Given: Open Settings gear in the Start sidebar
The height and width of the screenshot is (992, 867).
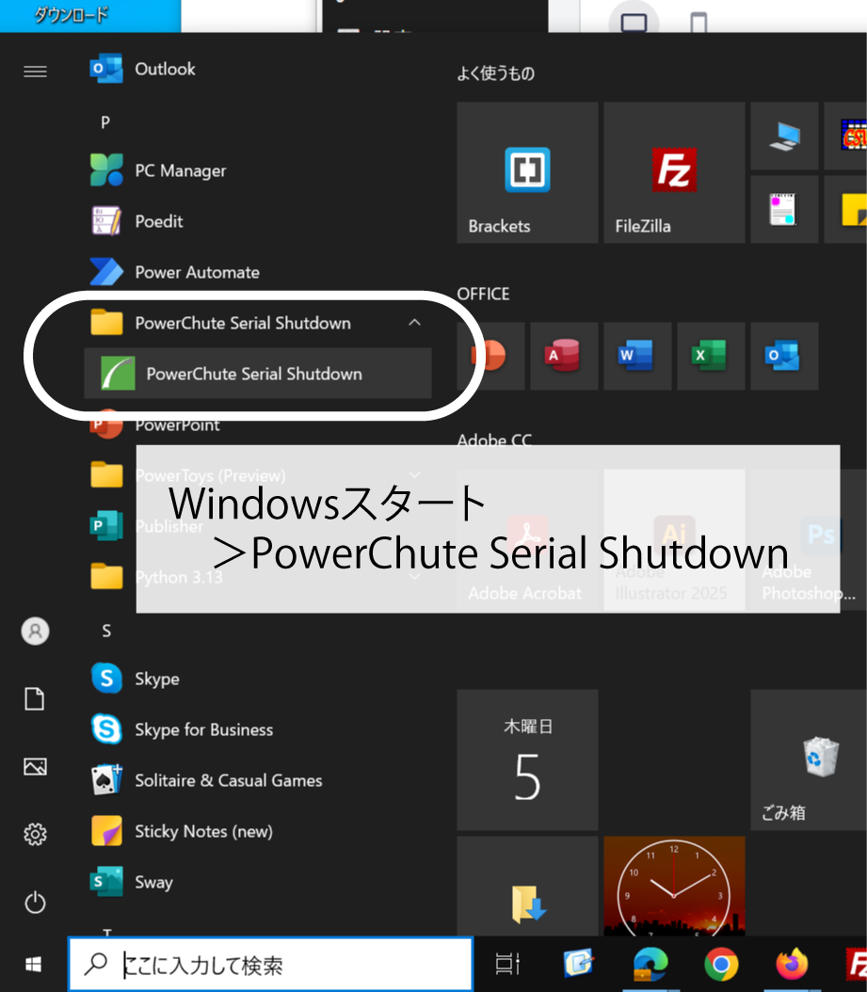Looking at the screenshot, I should 35,835.
